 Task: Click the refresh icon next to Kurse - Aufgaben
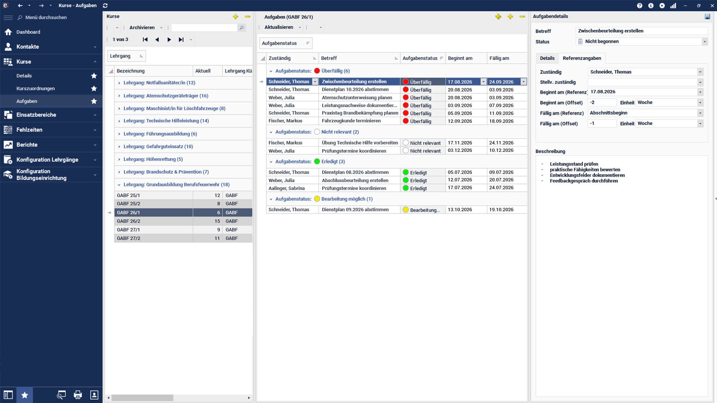(105, 6)
